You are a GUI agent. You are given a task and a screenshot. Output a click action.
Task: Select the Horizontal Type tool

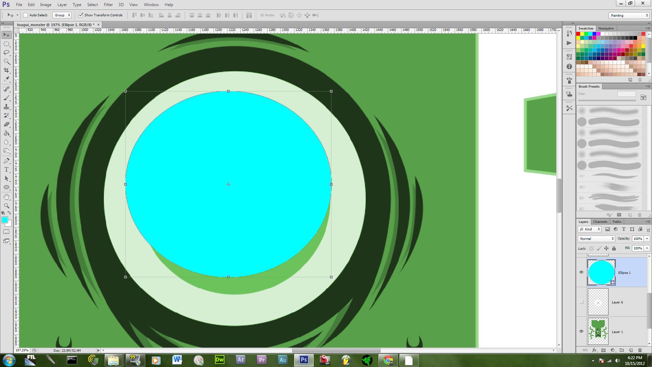point(6,170)
